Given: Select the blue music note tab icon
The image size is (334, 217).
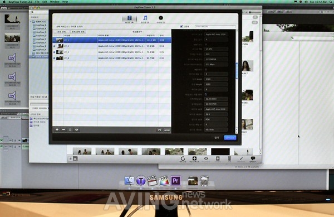Looking at the screenshot, I should point(145,18).
